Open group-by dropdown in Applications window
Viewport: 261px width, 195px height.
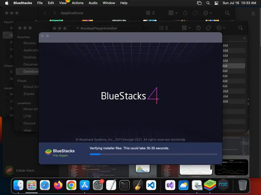pos(173,13)
